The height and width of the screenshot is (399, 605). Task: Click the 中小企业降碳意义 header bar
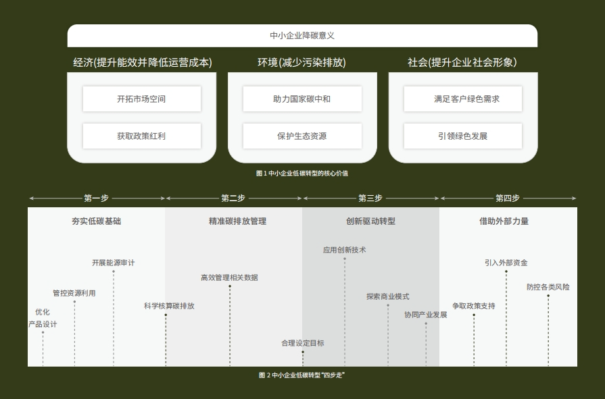point(302,36)
